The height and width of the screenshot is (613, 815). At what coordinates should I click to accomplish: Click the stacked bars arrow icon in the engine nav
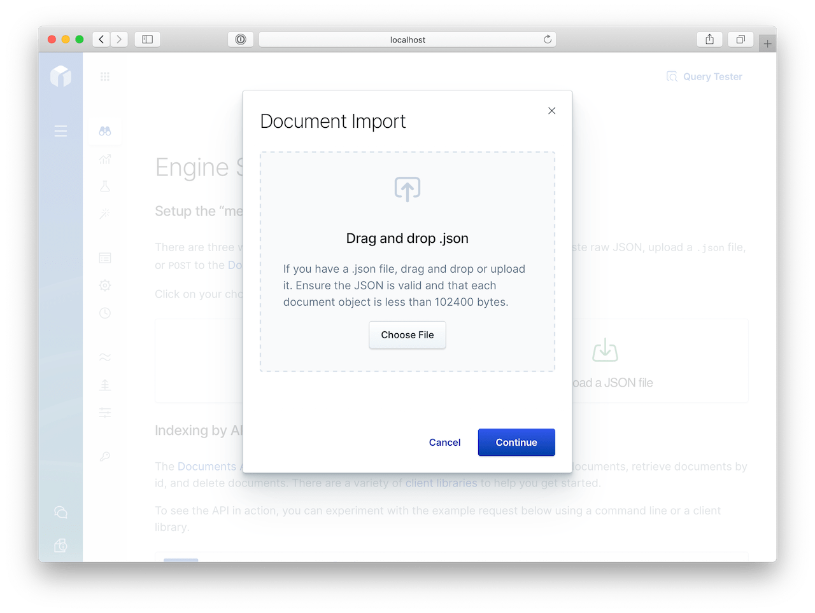tap(105, 385)
